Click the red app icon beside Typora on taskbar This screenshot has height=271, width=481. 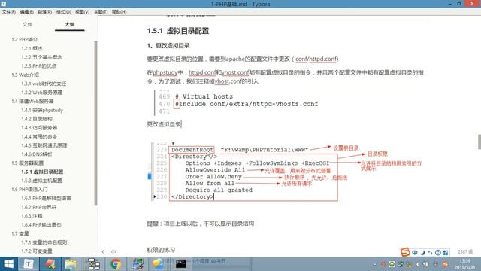click(x=50, y=264)
